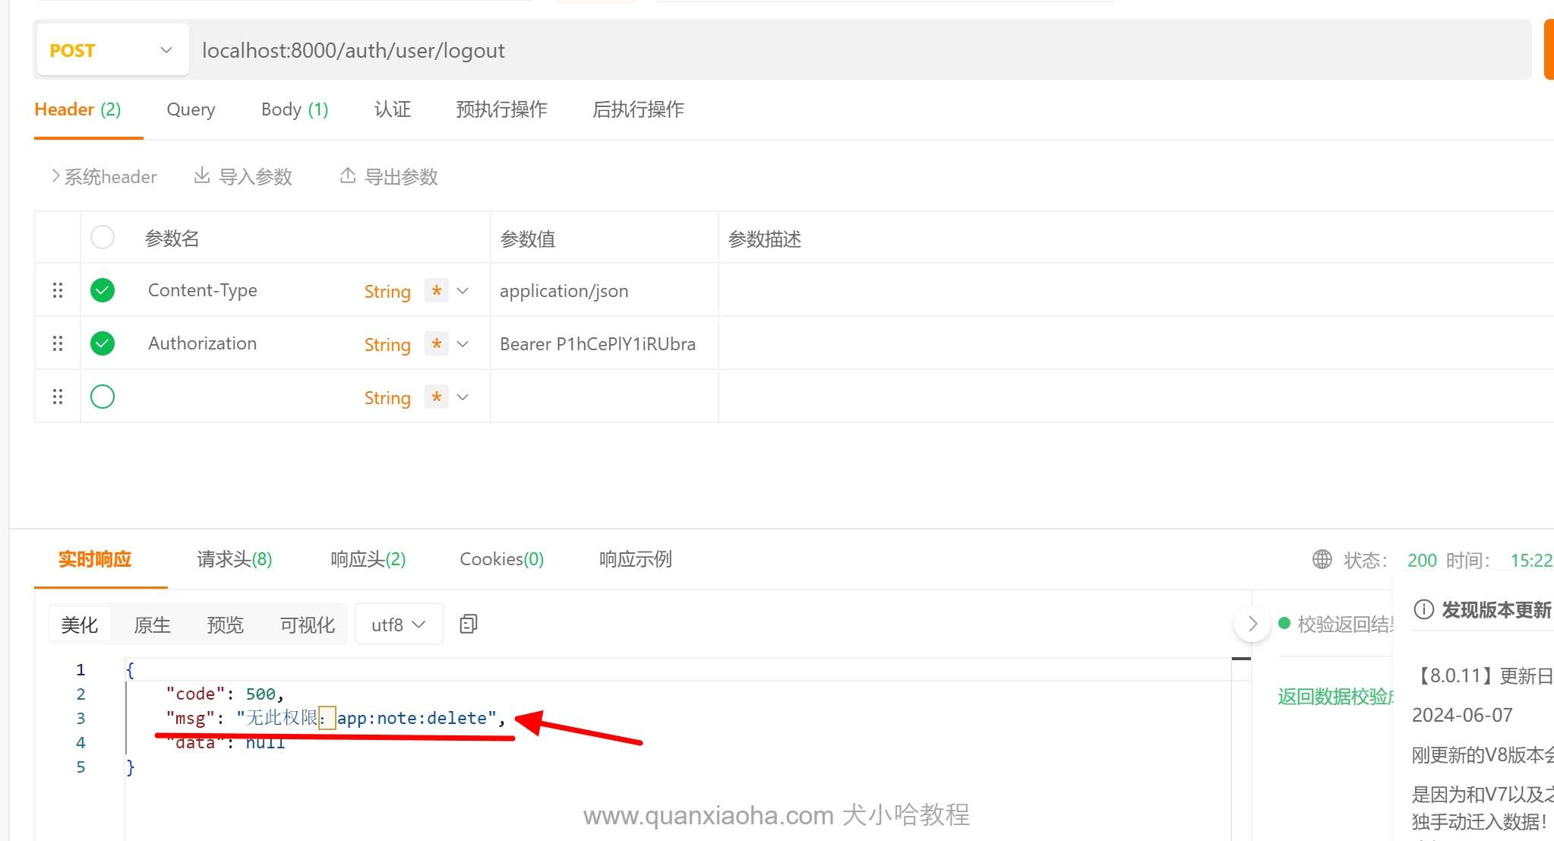Collapse side panel with arrow button
Viewport: 1554px width, 841px height.
pyautogui.click(x=1252, y=624)
